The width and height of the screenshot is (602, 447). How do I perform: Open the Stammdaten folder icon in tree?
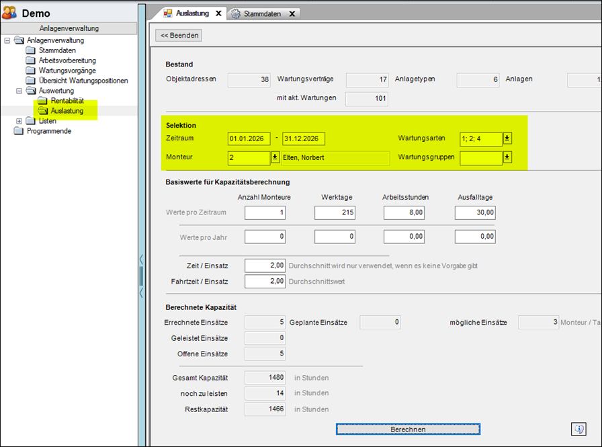31,50
